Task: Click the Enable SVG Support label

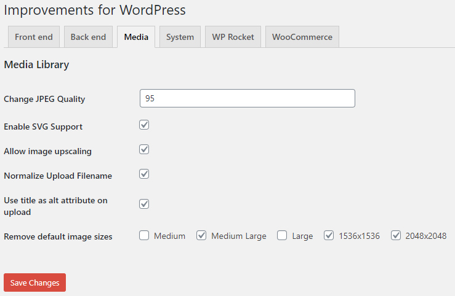Action: tap(43, 127)
